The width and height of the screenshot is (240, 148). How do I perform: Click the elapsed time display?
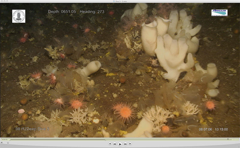4,139
